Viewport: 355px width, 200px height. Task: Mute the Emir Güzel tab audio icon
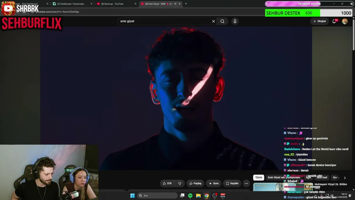[x=175, y=4]
